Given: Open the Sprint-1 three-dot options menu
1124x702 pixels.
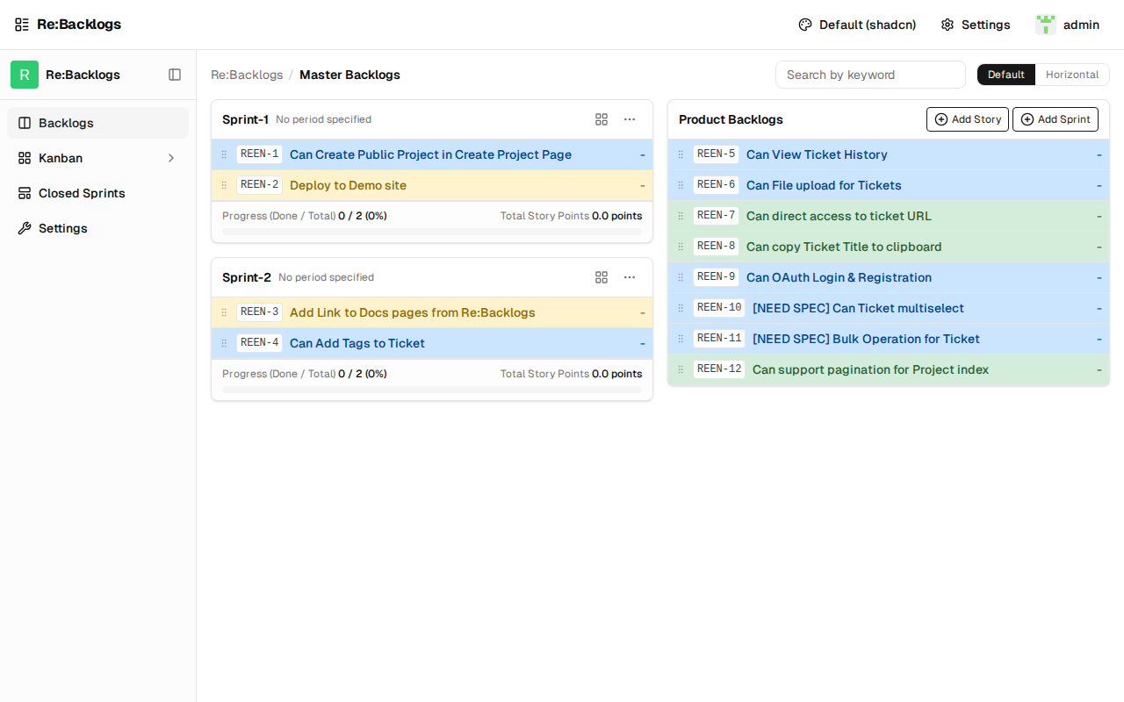Looking at the screenshot, I should point(630,119).
